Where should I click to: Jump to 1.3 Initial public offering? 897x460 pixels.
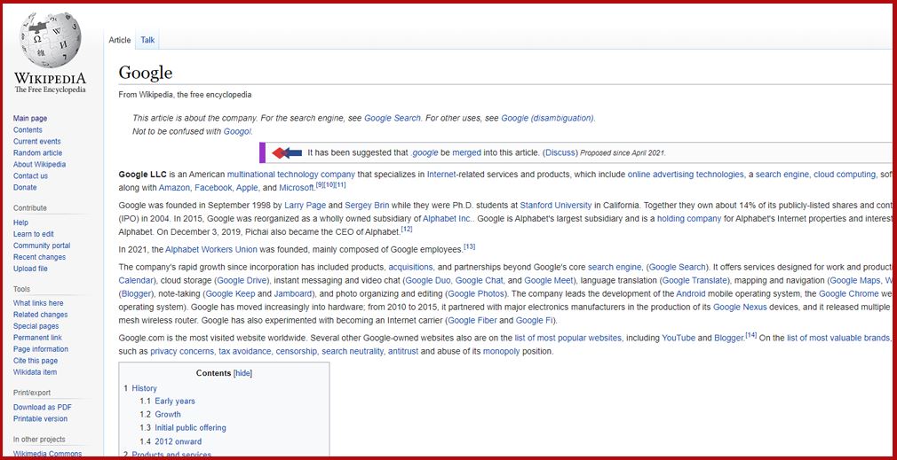click(190, 427)
